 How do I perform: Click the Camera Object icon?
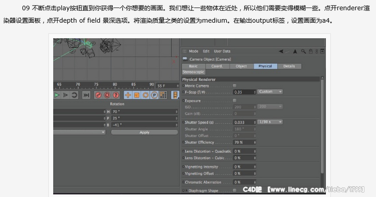pos(185,59)
